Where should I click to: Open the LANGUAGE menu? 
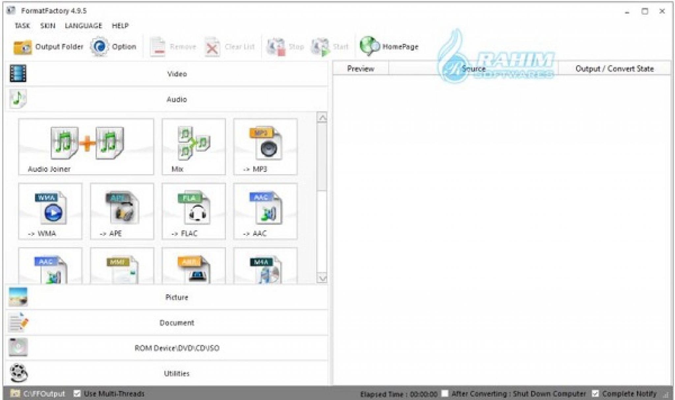(83, 26)
